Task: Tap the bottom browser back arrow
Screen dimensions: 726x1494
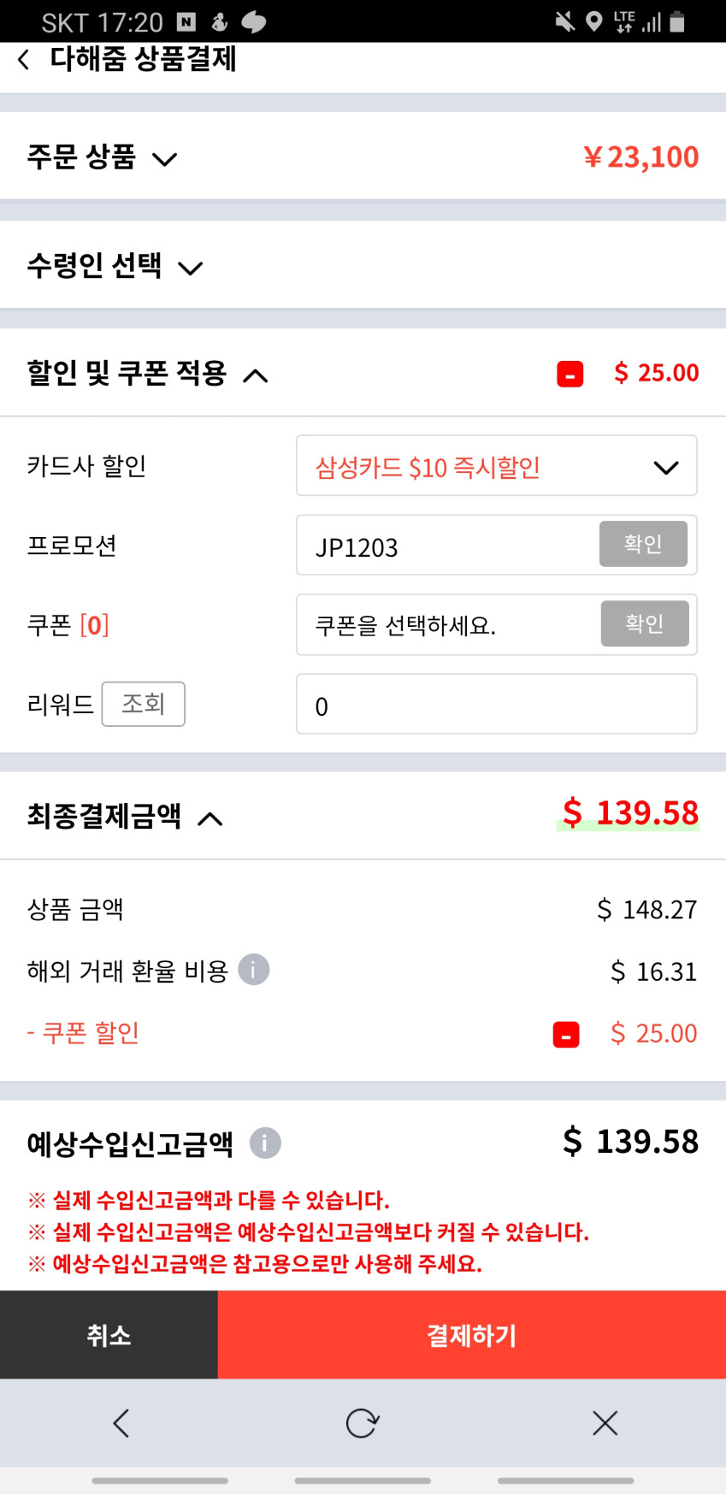Action: (121, 1423)
